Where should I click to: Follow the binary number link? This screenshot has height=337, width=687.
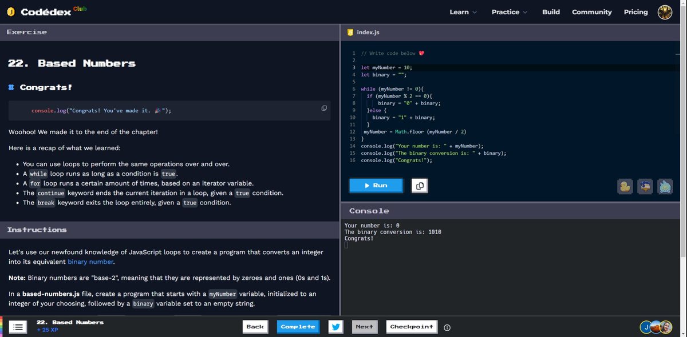[x=90, y=262]
